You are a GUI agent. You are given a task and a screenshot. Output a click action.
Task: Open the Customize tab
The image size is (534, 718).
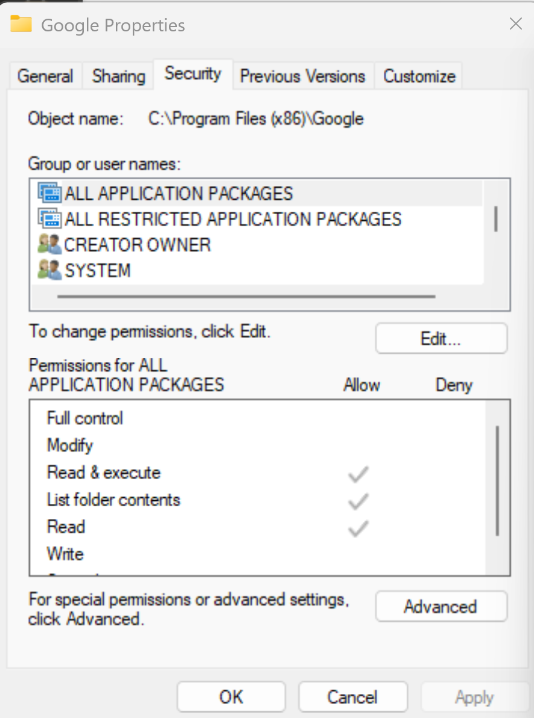(x=419, y=76)
